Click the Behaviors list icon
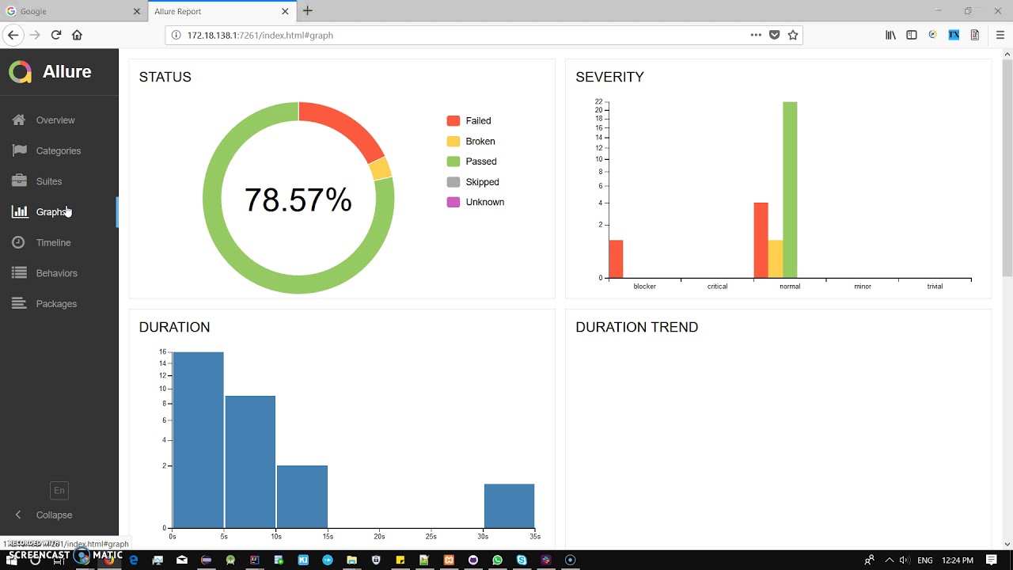The image size is (1013, 570). tap(20, 273)
